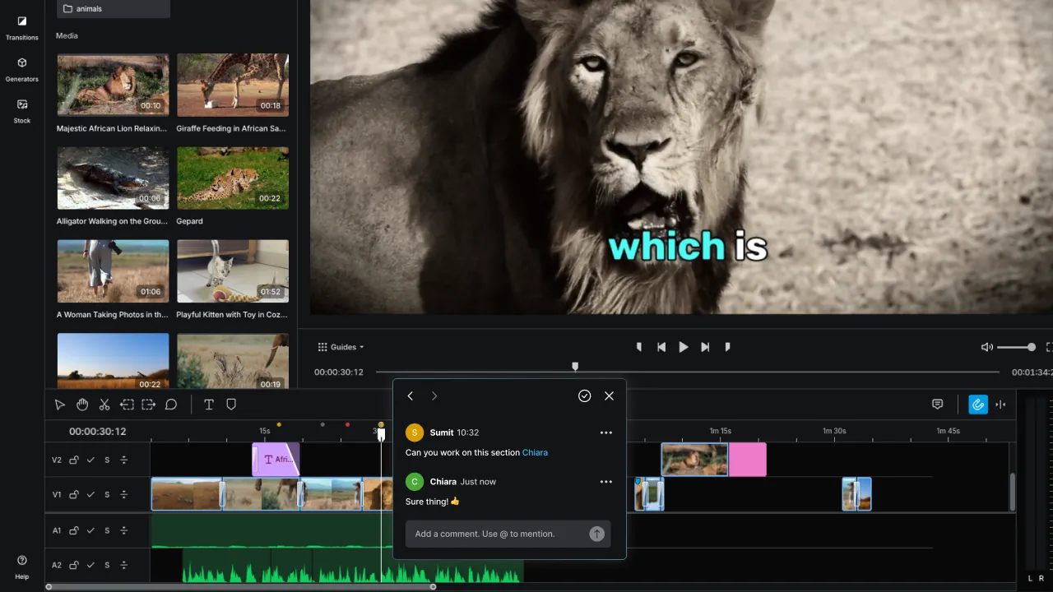Choose the arrow selection tool

[x=60, y=405]
